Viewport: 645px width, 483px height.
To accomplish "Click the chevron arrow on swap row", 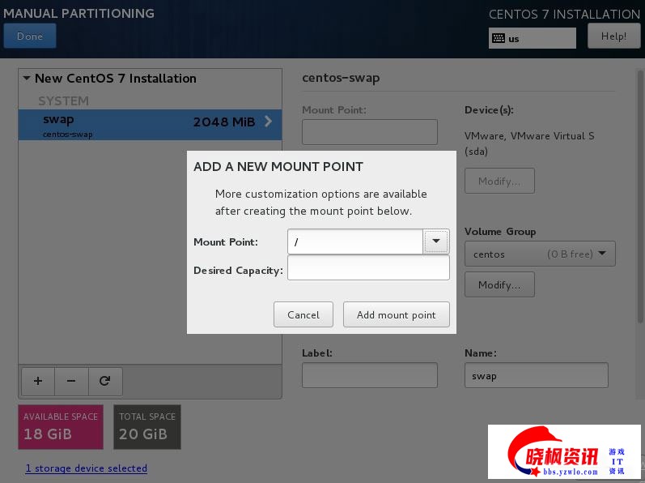I will coord(269,122).
